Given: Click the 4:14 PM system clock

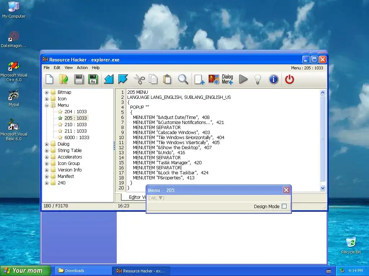Looking at the screenshot, I should click(x=355, y=271).
